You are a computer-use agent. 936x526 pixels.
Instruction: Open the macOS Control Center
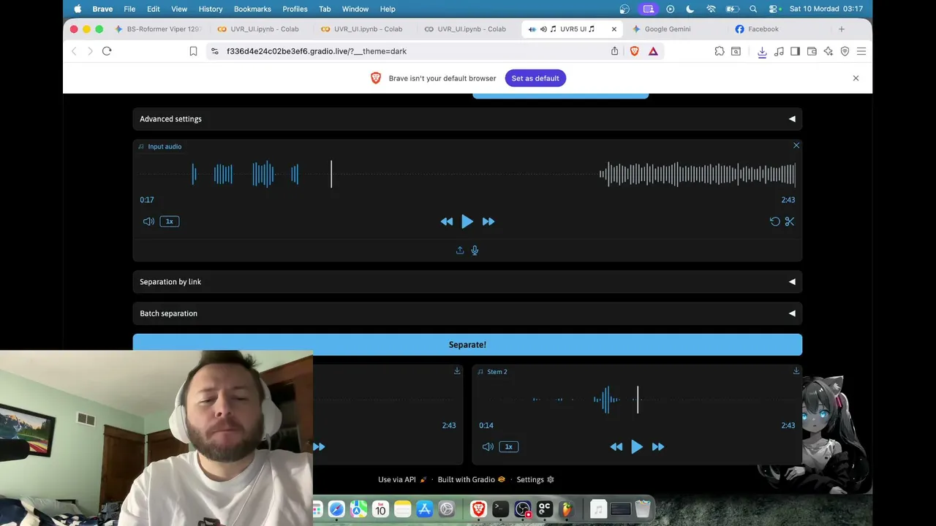point(774,9)
